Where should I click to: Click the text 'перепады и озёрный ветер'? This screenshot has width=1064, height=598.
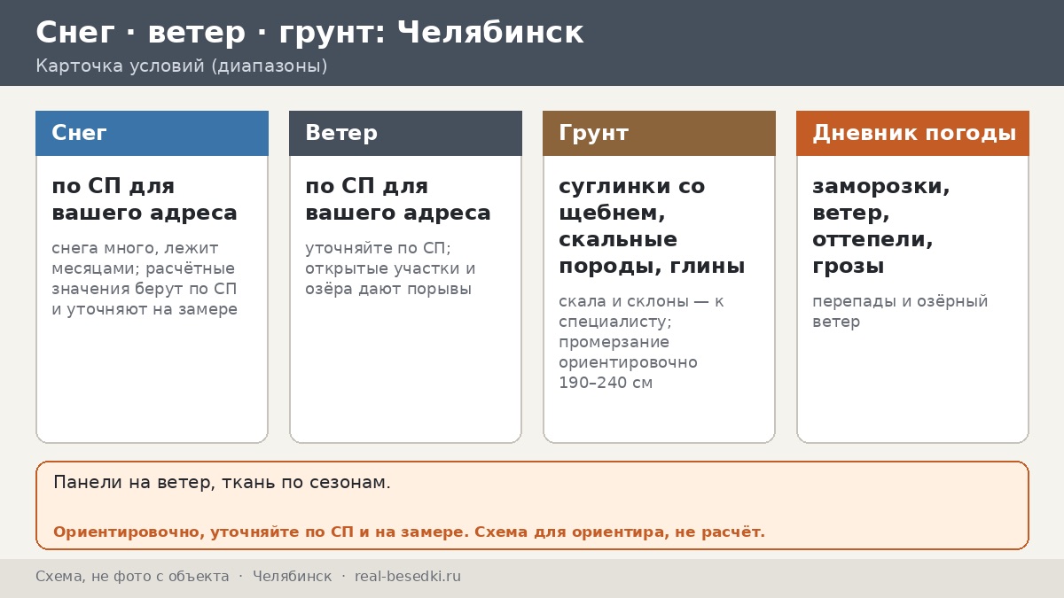(900, 311)
